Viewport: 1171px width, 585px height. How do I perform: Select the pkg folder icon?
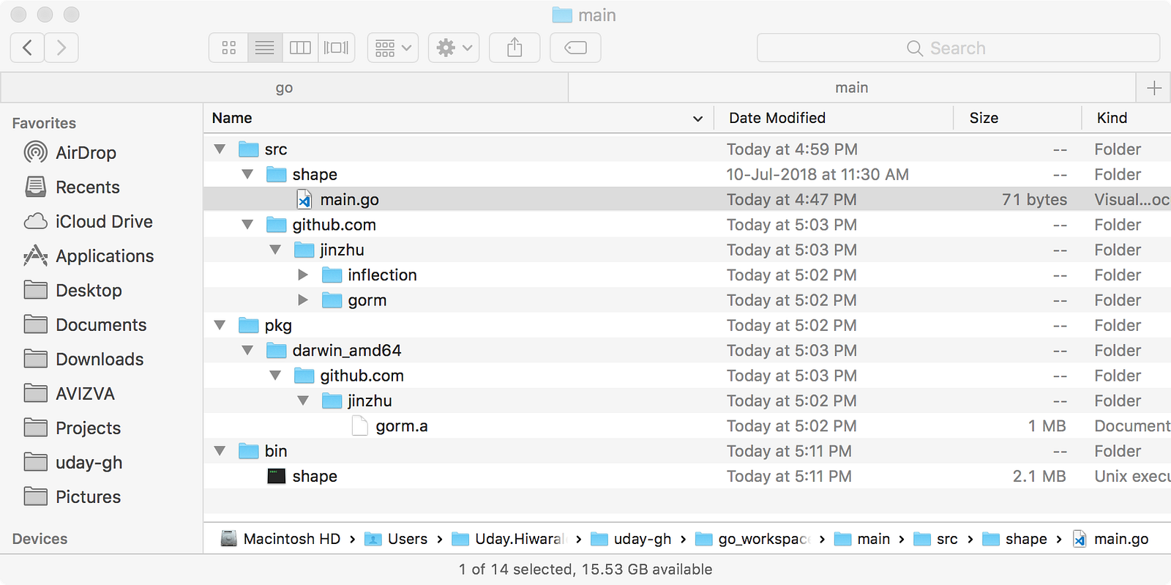tap(249, 325)
